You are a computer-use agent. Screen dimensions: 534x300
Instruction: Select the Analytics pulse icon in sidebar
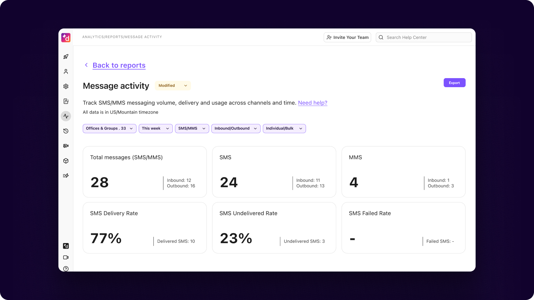pos(66,116)
